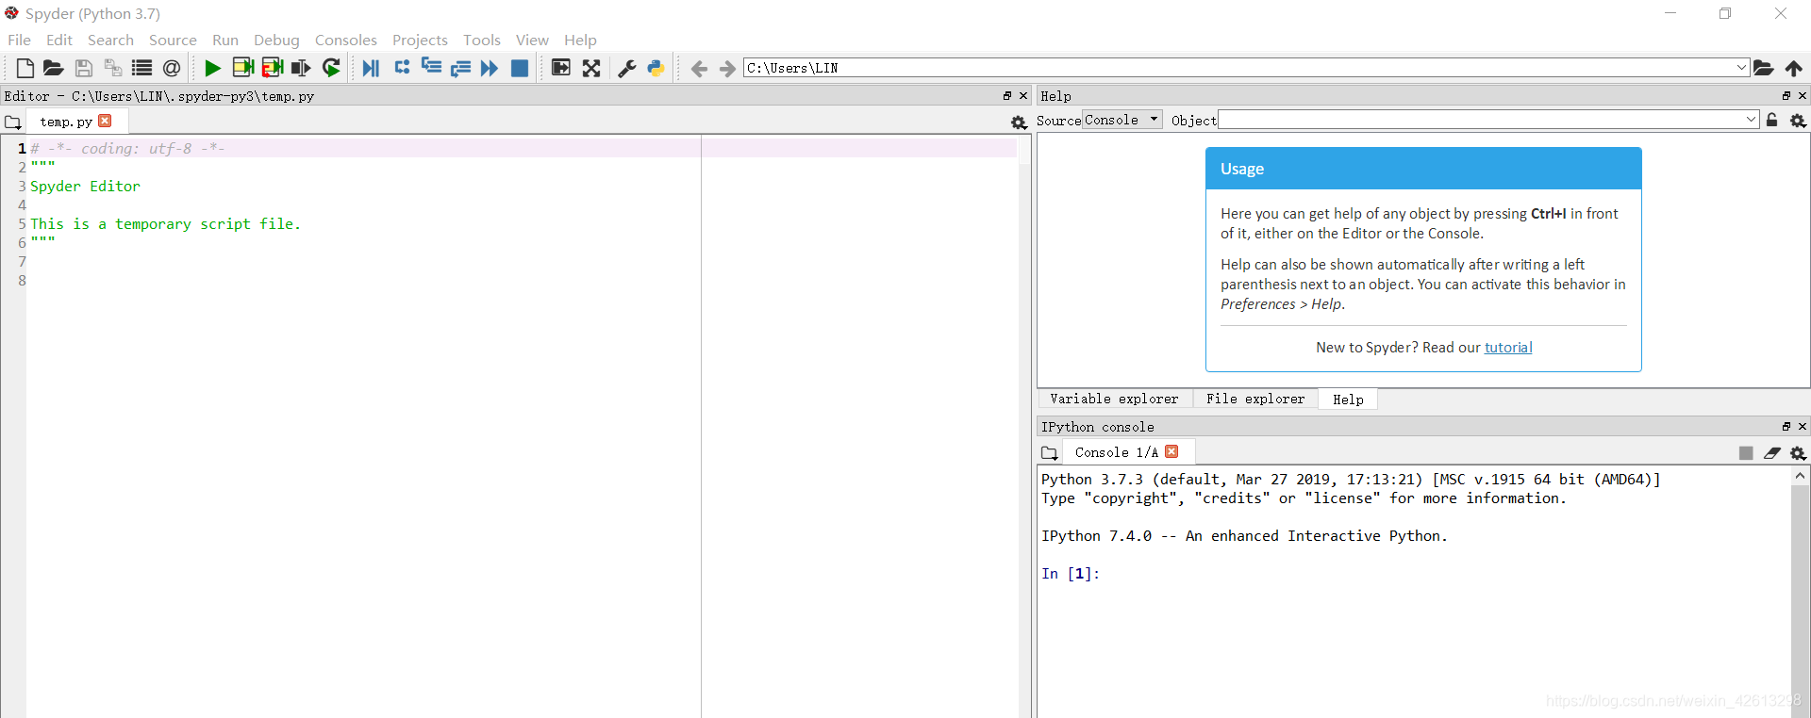This screenshot has height=718, width=1811.
Task: Select the Console 1/A tab
Action: click(x=1116, y=452)
